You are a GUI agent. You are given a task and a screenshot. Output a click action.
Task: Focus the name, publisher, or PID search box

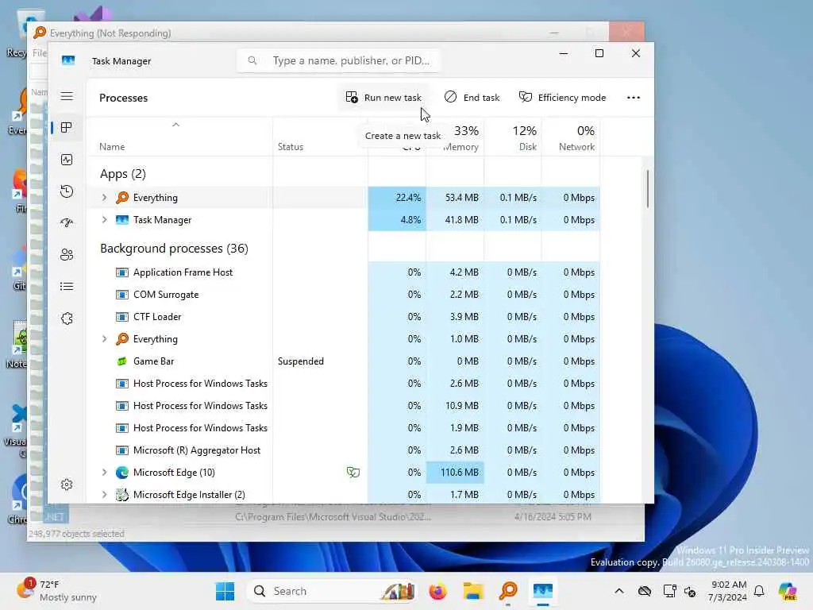coord(339,60)
